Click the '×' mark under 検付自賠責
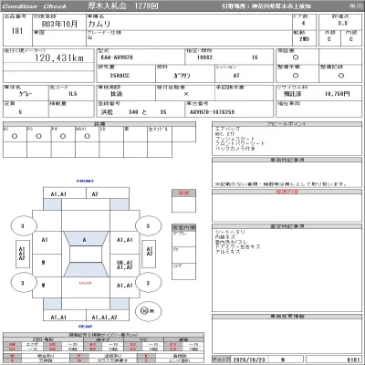 (x=186, y=94)
